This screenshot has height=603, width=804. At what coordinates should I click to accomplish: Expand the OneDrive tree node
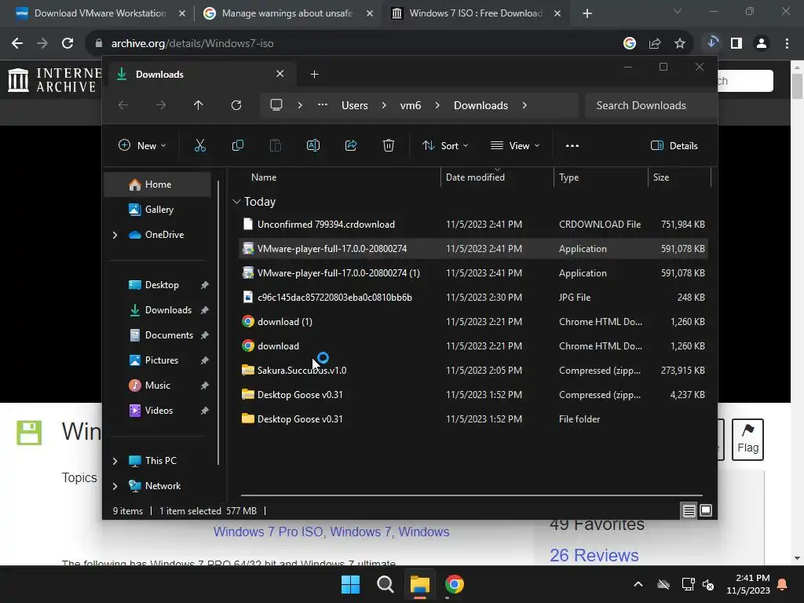(115, 235)
